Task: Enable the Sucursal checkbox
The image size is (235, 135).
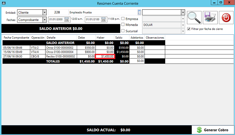Action: tap(123, 31)
